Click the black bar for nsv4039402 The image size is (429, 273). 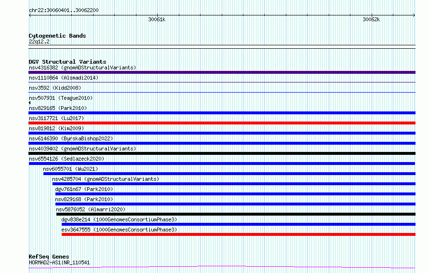point(222,153)
